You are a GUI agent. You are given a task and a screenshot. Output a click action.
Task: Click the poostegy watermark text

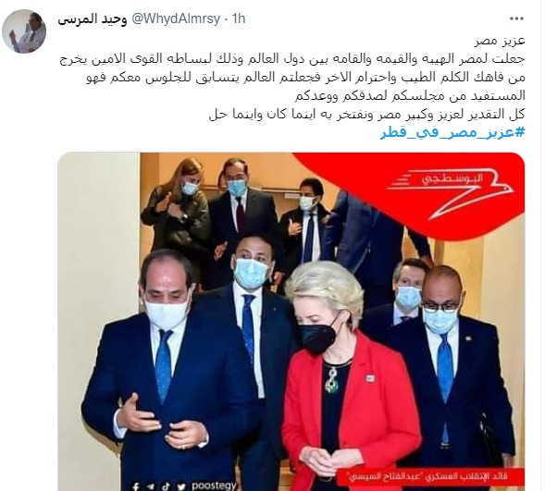pyautogui.click(x=214, y=485)
